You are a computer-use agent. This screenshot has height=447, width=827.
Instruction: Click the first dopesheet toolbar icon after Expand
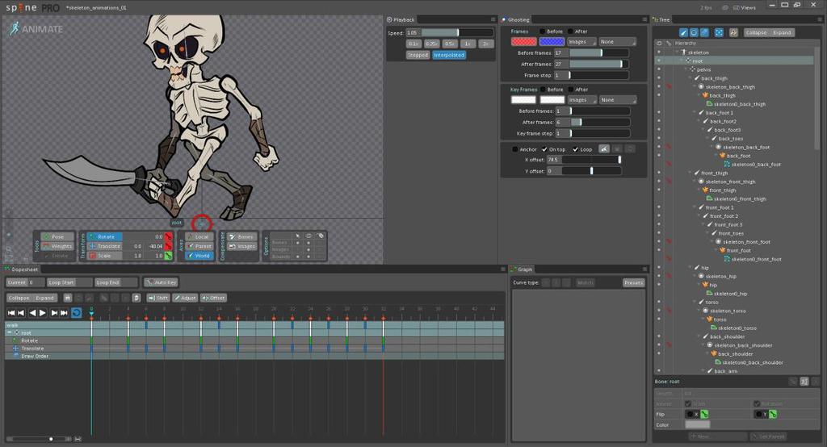coord(68,298)
